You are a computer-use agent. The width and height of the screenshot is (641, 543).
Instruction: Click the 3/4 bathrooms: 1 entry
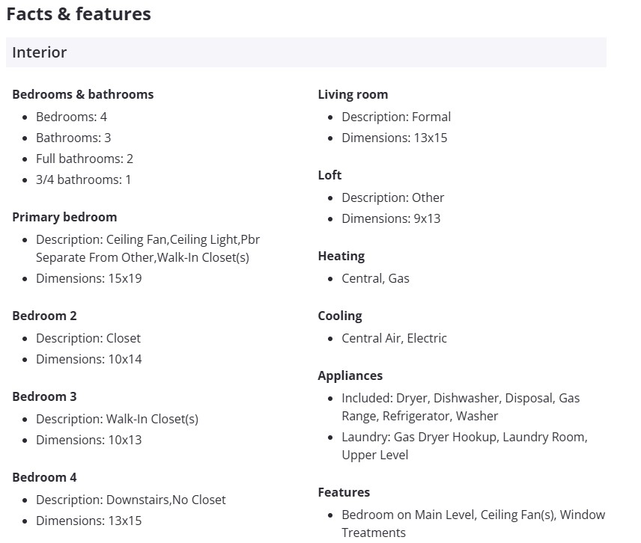[x=83, y=180]
